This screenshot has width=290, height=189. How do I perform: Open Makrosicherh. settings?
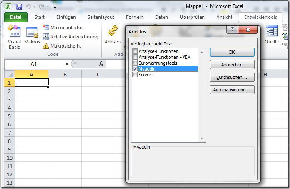click(x=62, y=46)
